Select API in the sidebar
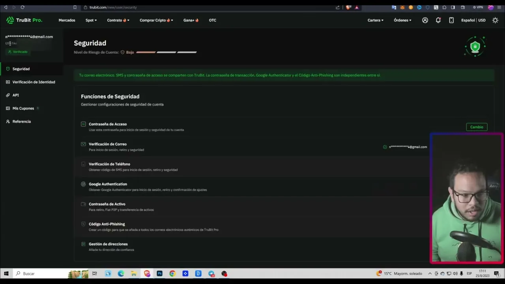Screen dimensions: 505x284 (x=32, y=95)
